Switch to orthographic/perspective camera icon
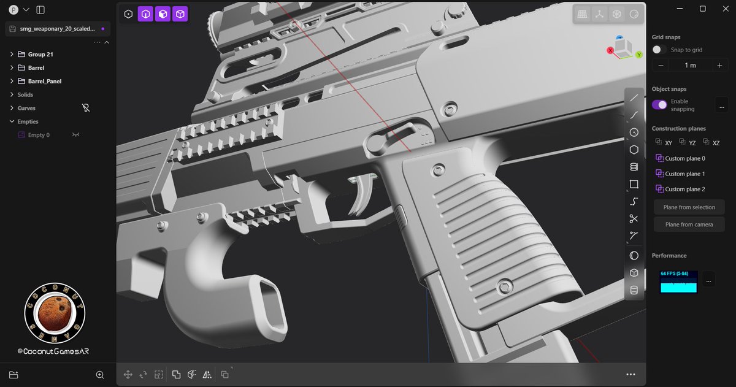The height and width of the screenshot is (387, 736). pyautogui.click(x=617, y=13)
